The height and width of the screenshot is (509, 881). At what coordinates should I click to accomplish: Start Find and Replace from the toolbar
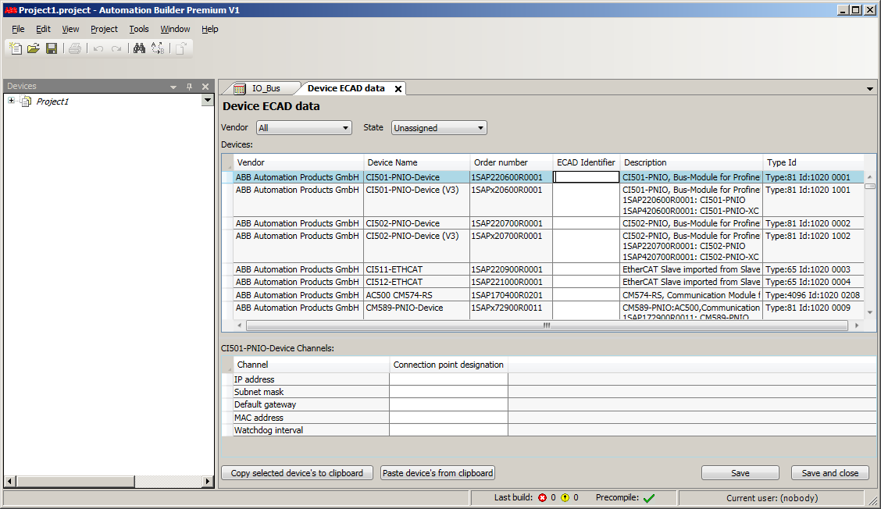click(157, 48)
